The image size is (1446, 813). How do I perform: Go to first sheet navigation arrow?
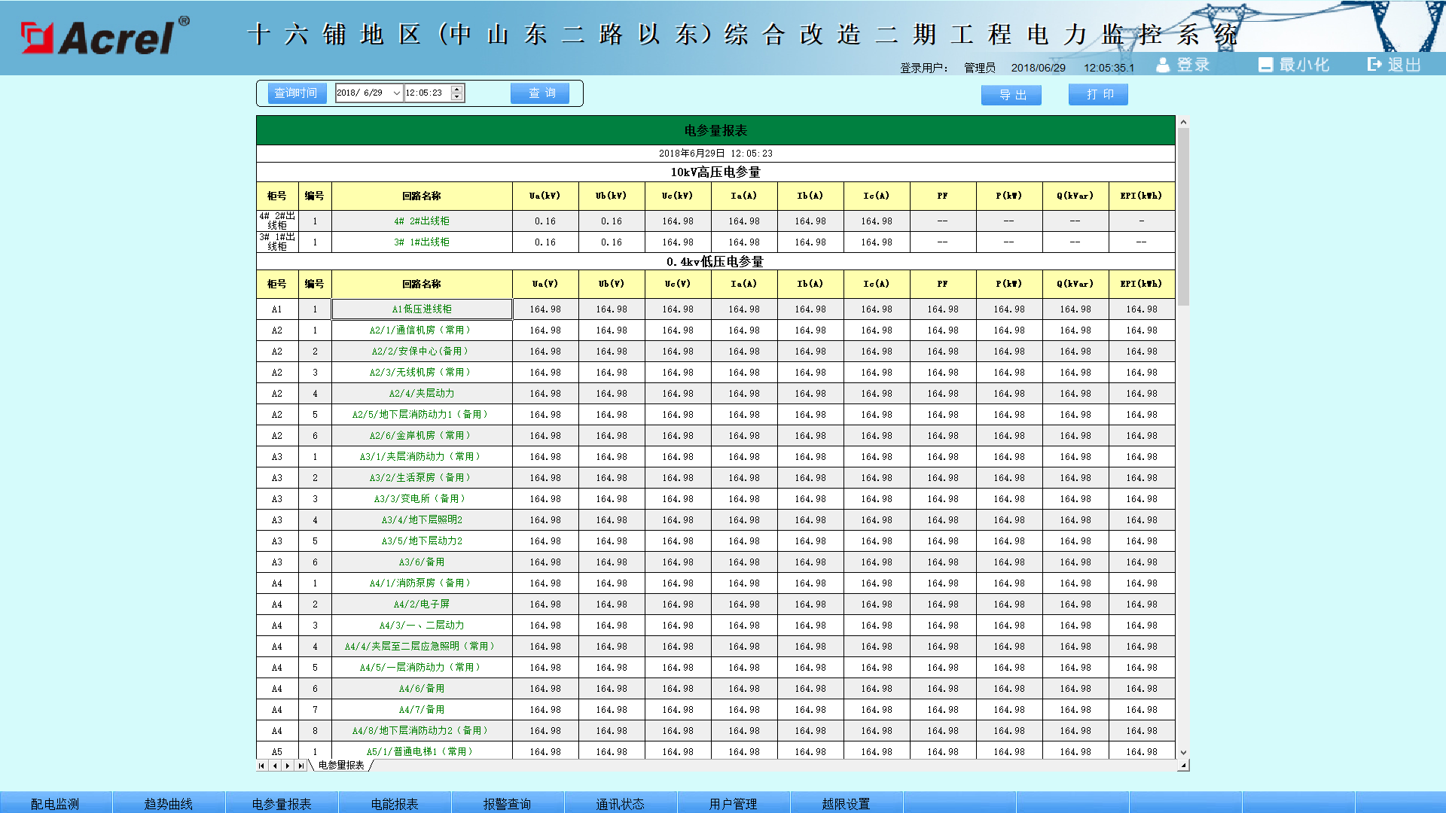[x=261, y=766]
